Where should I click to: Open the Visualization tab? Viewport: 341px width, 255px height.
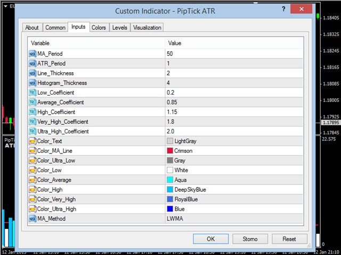click(x=147, y=28)
